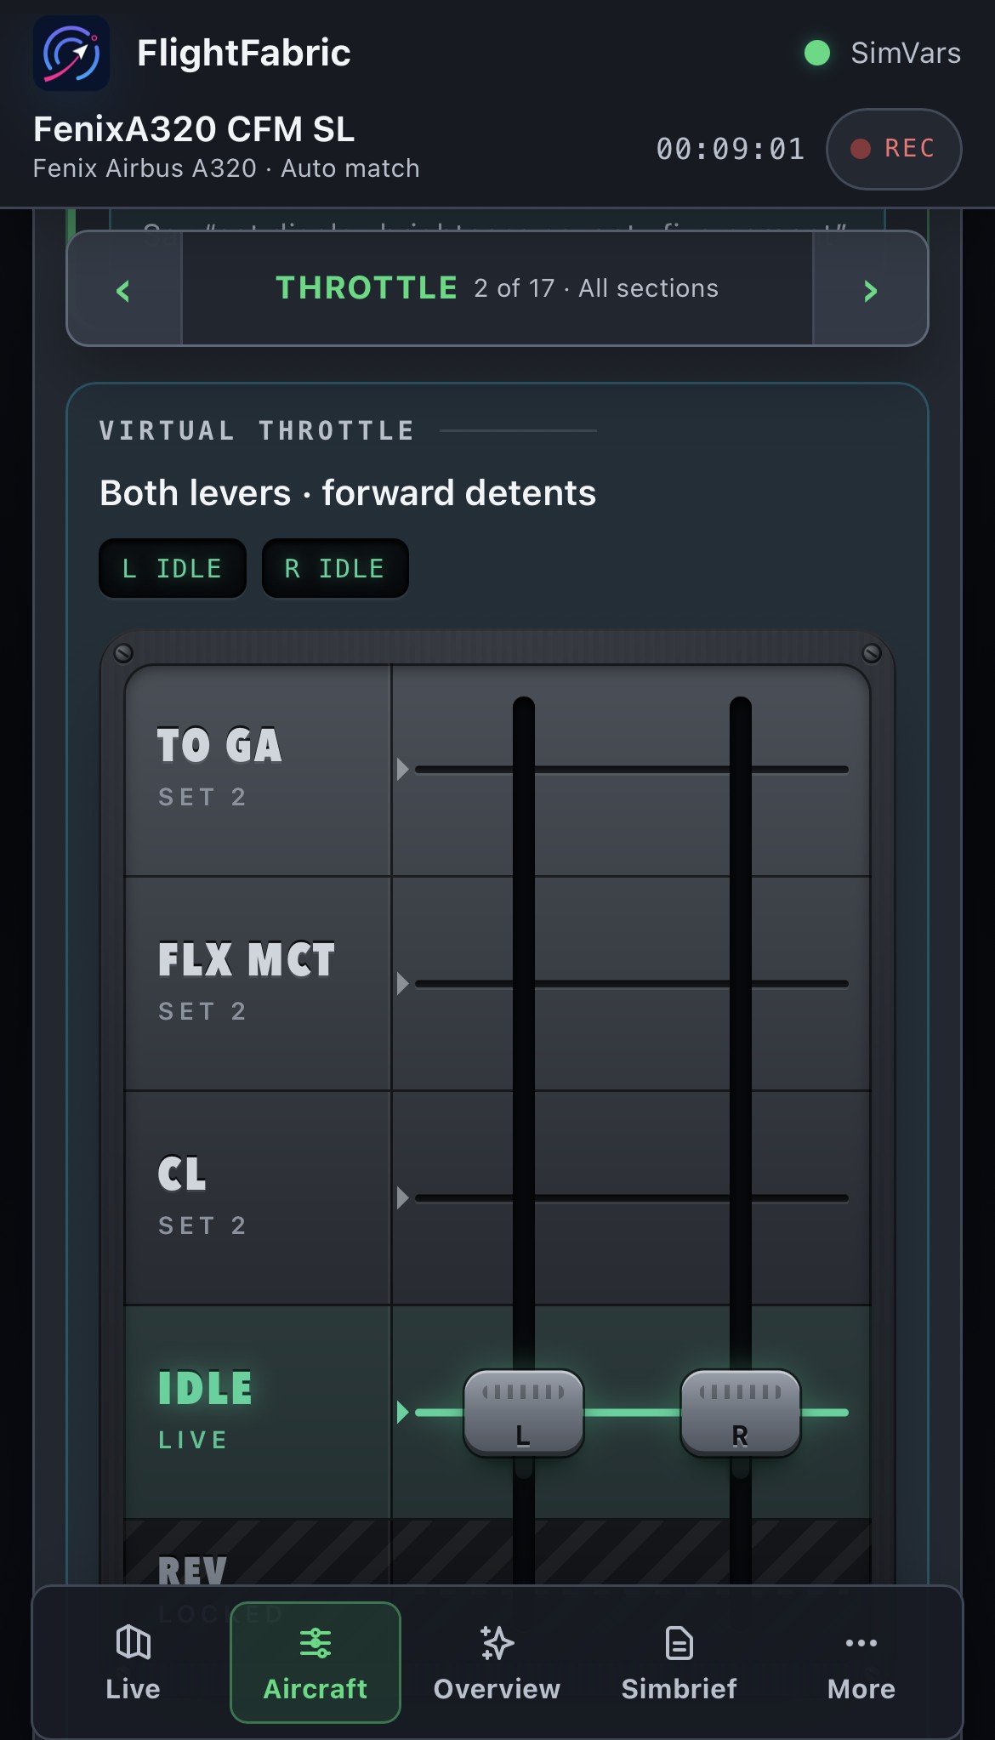Viewport: 995px width, 1740px height.
Task: Click the Simbrief document icon
Action: point(679,1642)
